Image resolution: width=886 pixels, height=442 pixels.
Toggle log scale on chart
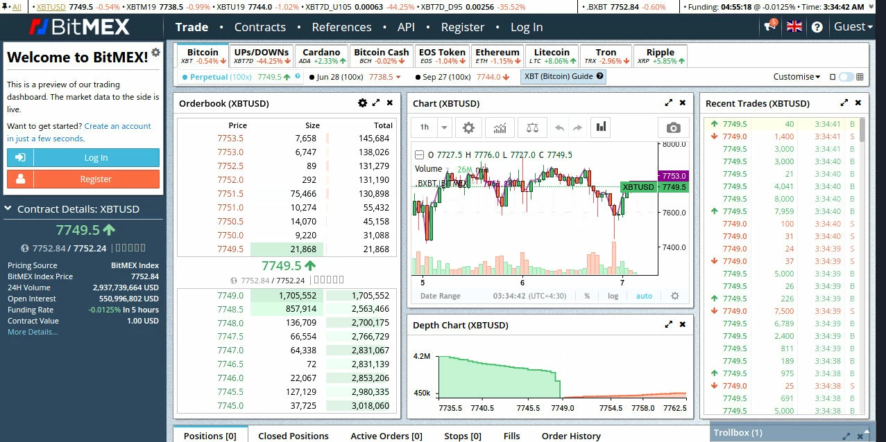613,296
